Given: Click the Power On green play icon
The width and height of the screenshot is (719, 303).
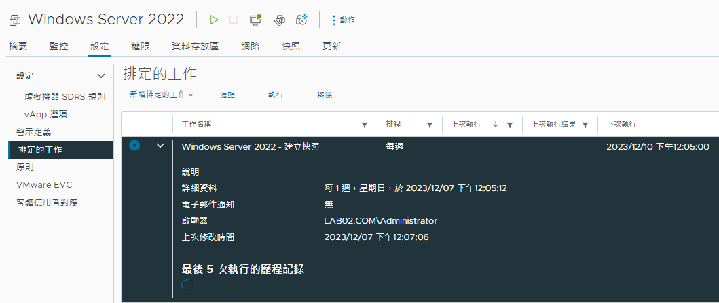Looking at the screenshot, I should 214,20.
